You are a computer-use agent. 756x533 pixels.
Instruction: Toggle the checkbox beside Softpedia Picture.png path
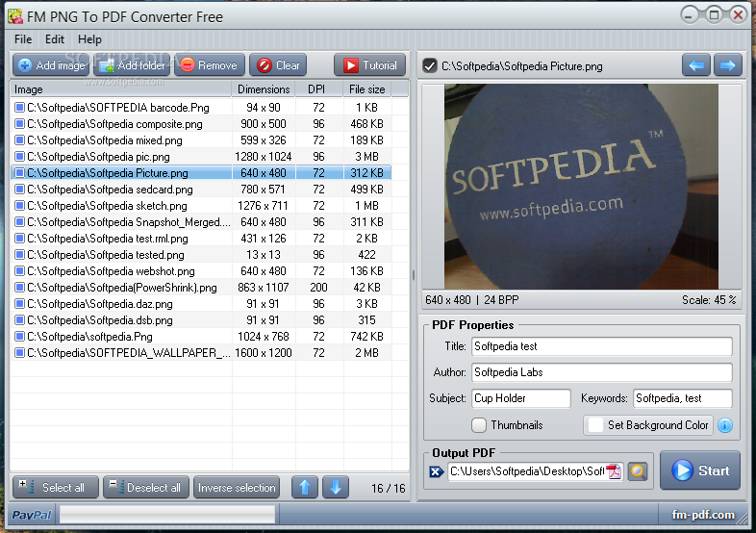point(429,65)
